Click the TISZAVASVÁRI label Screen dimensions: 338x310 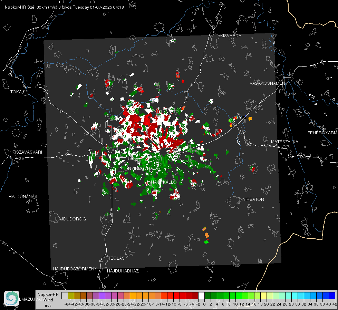coord(27,152)
